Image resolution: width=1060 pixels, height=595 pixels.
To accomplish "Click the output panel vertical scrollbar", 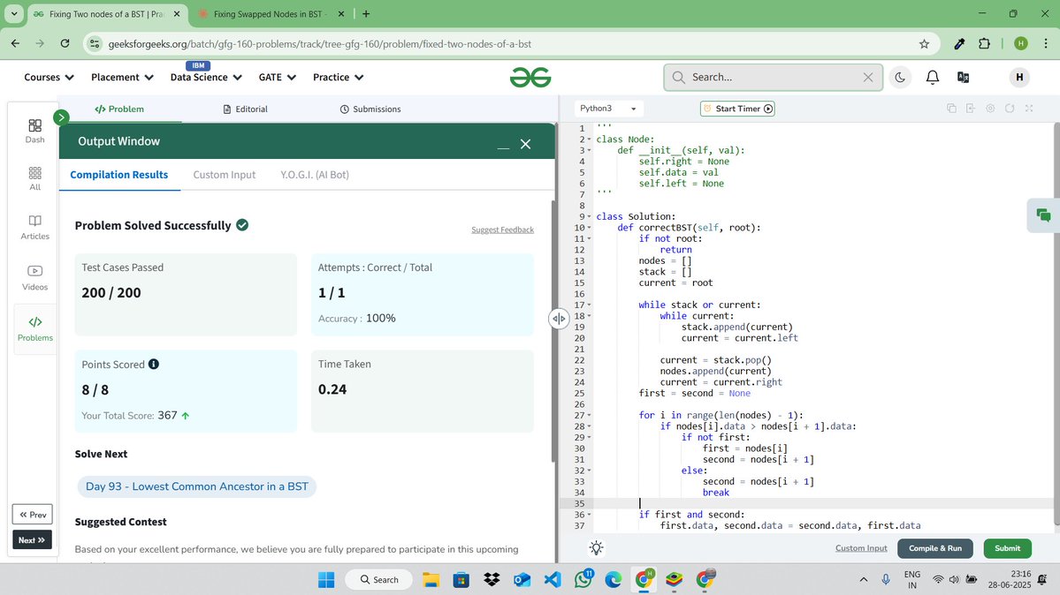I will pyautogui.click(x=554, y=331).
